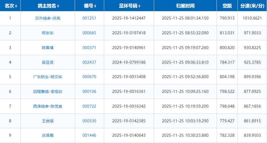Click owner name 远程赛鸽-李旭加
The height and width of the screenshot is (143, 267).
point(48,92)
